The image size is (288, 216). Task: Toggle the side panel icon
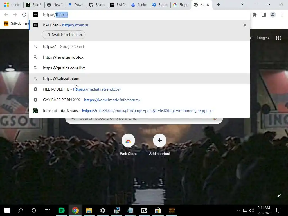click(x=264, y=15)
